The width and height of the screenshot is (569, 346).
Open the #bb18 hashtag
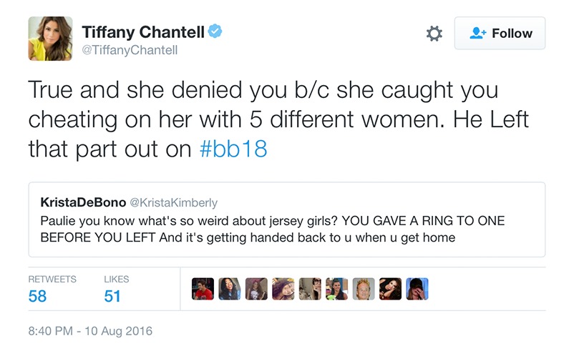(233, 149)
